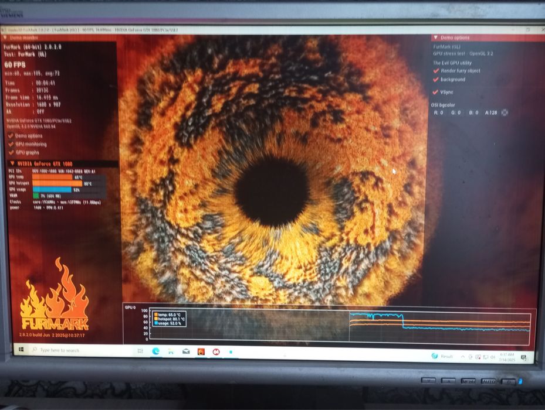
Task: Toggle the GPU graphs checkbox
Action: [11, 152]
